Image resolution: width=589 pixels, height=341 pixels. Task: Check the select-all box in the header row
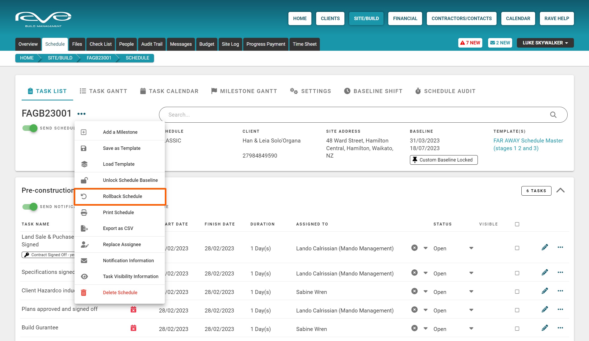[517, 224]
